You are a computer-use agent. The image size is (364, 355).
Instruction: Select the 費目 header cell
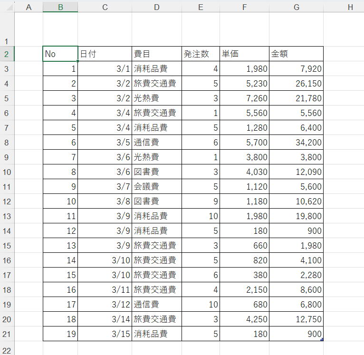[157, 54]
